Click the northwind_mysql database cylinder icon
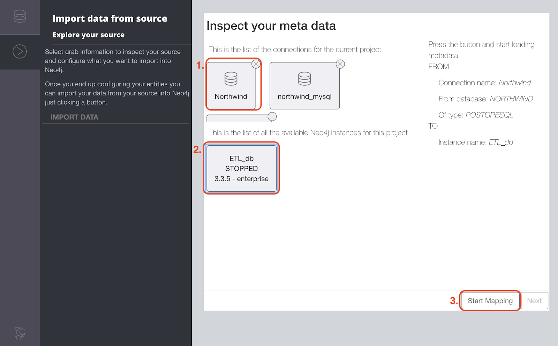Image resolution: width=558 pixels, height=346 pixels. [x=304, y=79]
